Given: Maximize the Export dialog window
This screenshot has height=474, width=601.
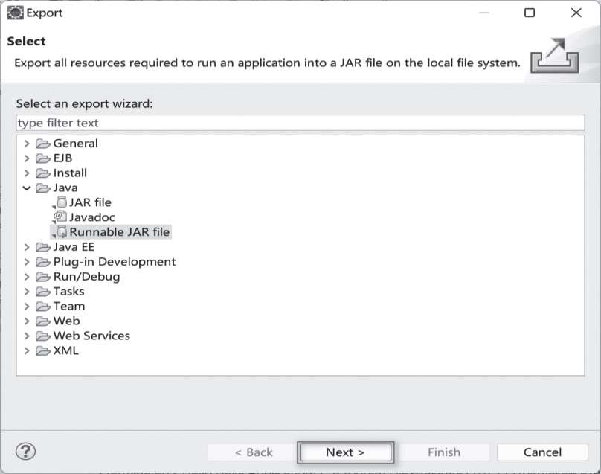Looking at the screenshot, I should tap(530, 13).
